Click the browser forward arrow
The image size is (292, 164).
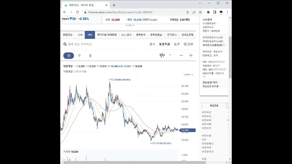point(71,12)
